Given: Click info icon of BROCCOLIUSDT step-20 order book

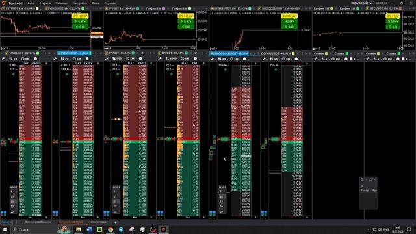Looking at the screenshot, I should coord(244,59).
